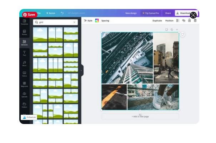
Task: Click the undo arrow icon
Action: click(x=62, y=13)
